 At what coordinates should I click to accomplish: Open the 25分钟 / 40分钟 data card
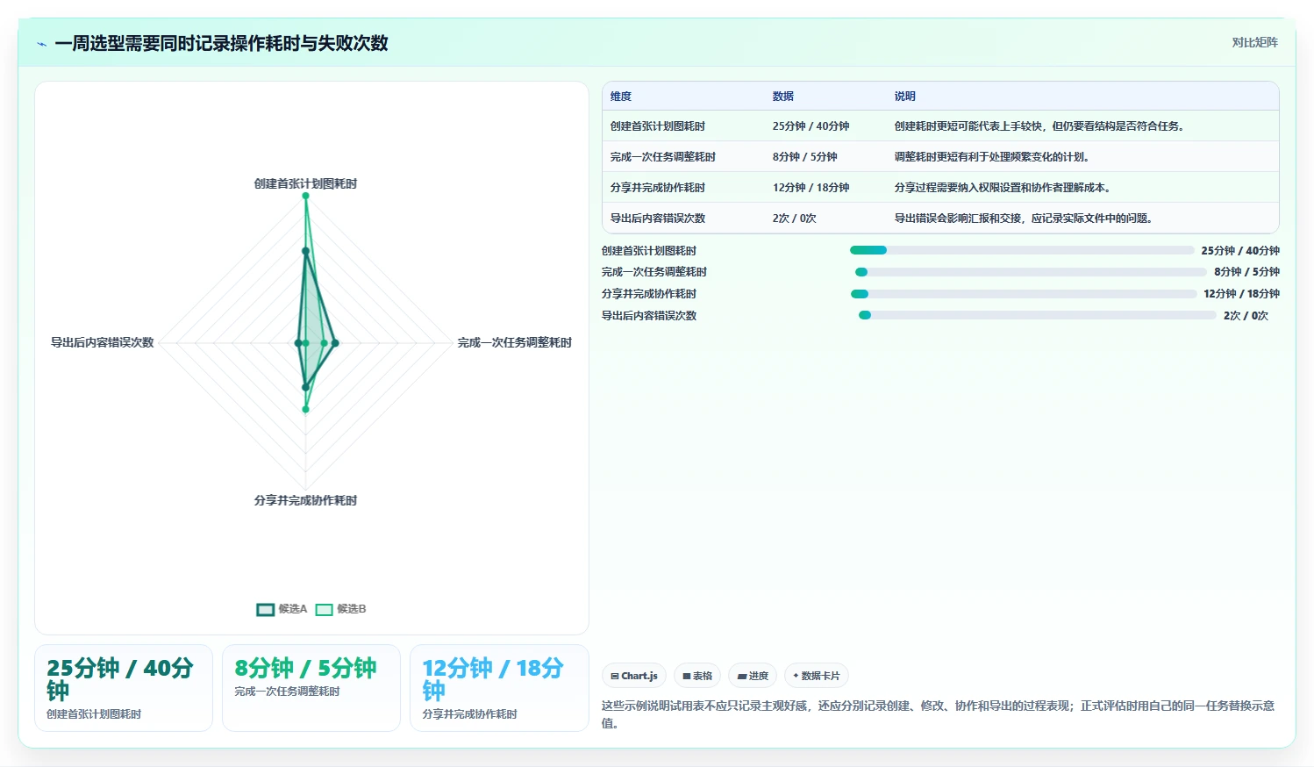coord(124,688)
